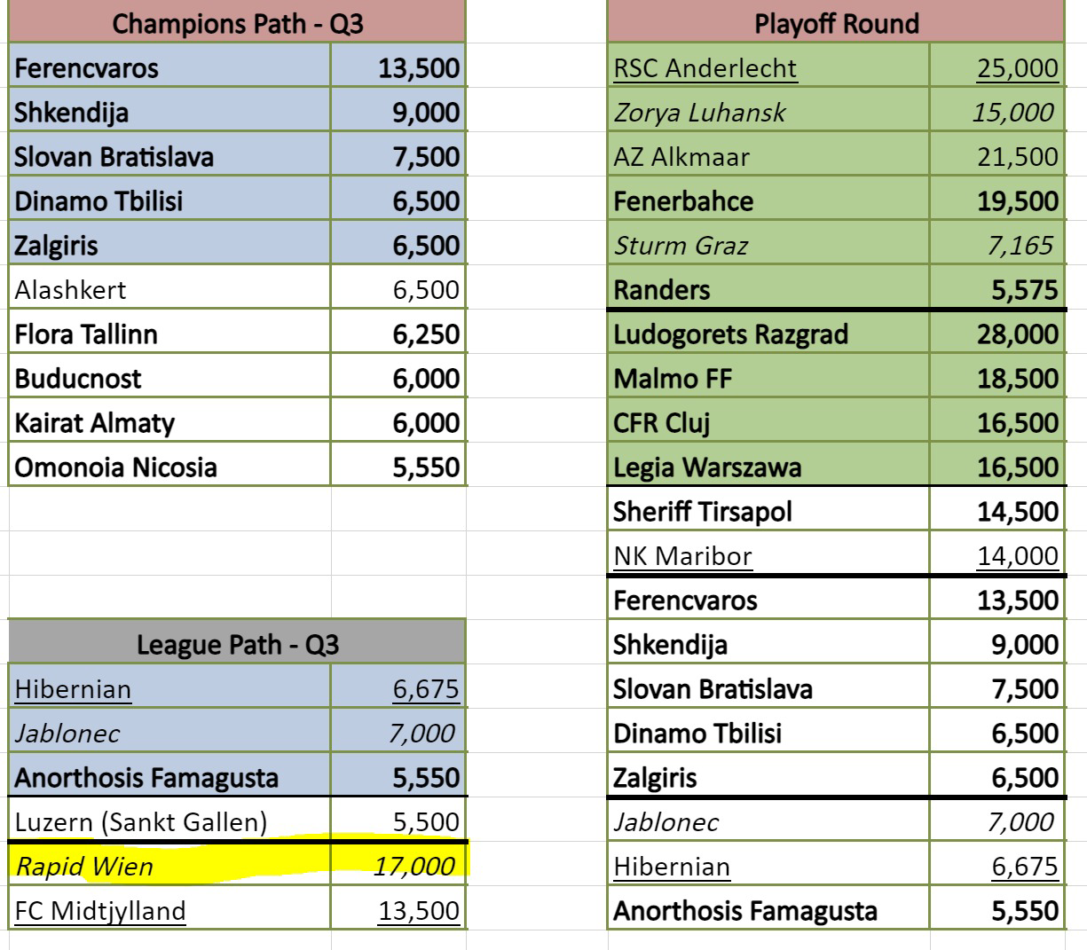Open the underlined RSC Anderlecht entry
Image resolution: width=1087 pixels, height=950 pixels.
[x=769, y=67]
